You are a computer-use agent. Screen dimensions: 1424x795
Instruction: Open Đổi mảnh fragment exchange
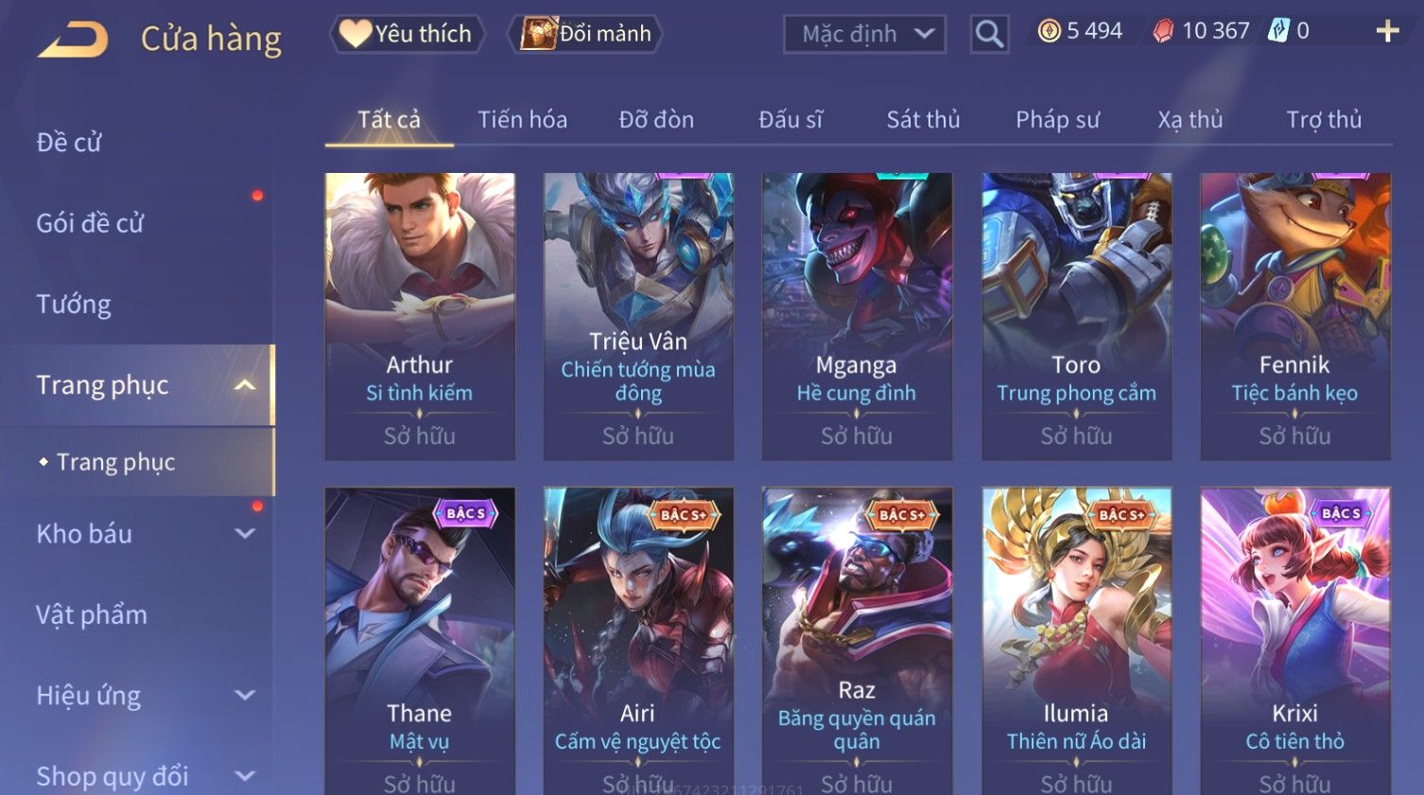(586, 34)
